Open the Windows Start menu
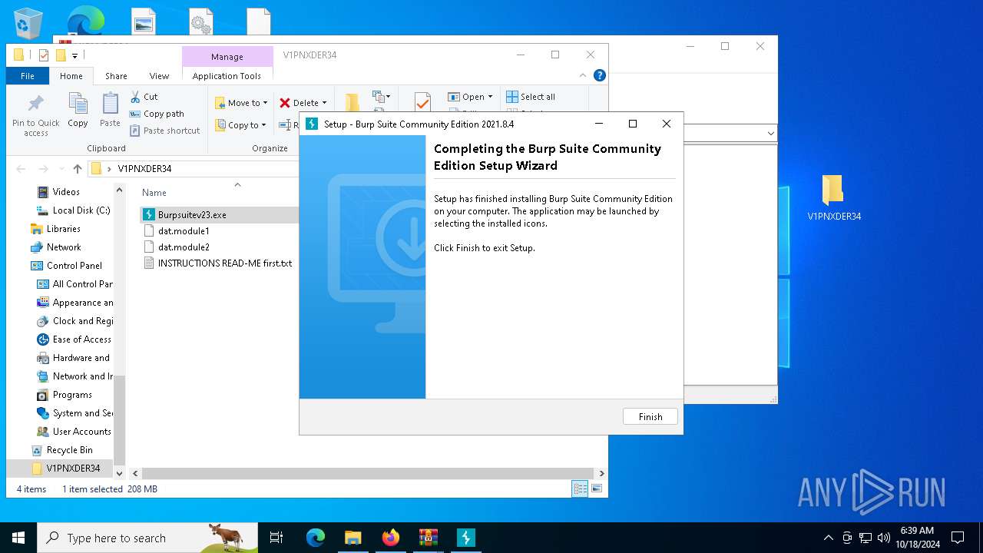983x553 pixels. [x=18, y=538]
